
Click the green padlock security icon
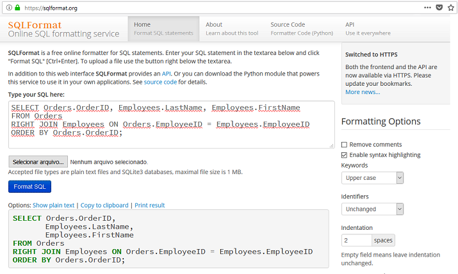coord(17,8)
